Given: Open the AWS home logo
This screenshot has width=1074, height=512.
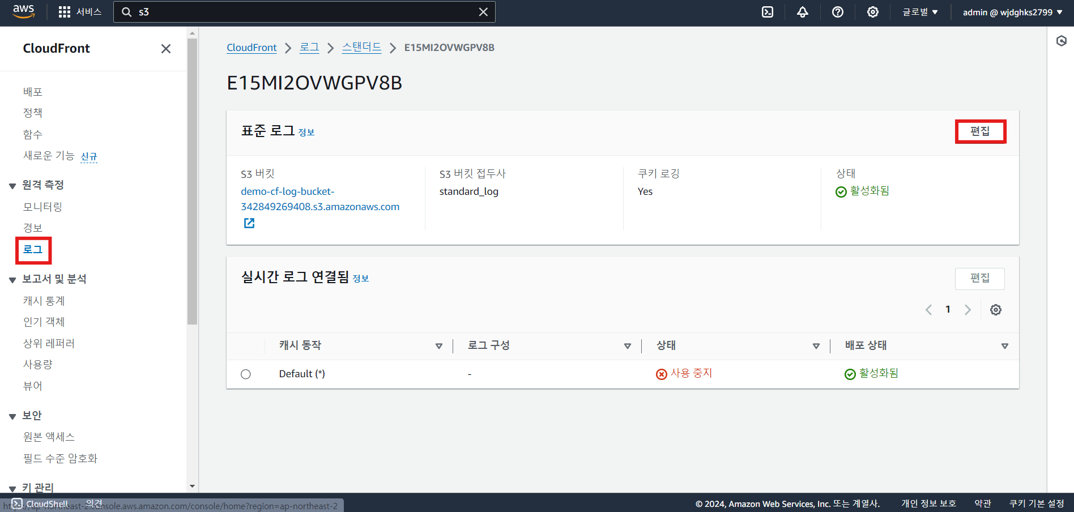Looking at the screenshot, I should (24, 11).
